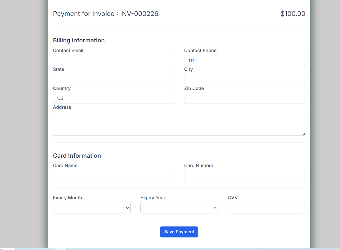Focus the State input field
340x250 pixels.
pyautogui.click(x=113, y=79)
